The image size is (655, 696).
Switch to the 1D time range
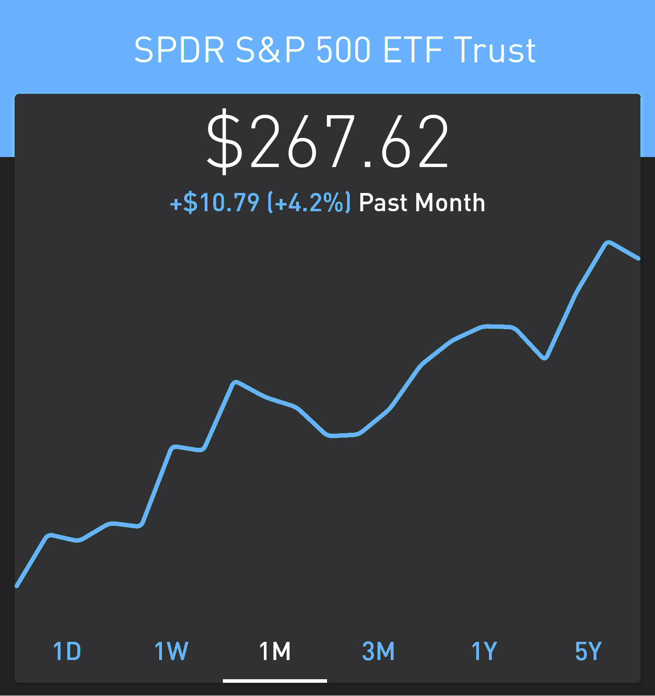tap(67, 651)
